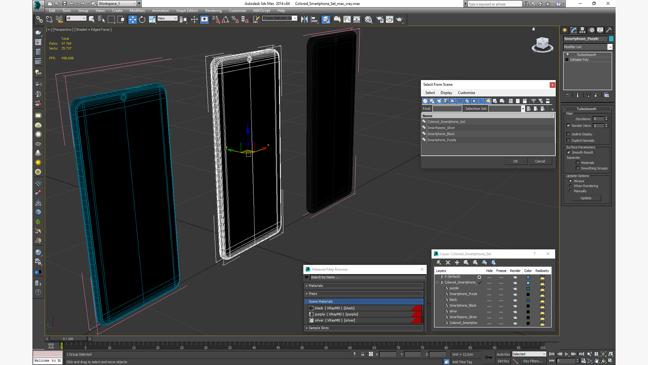Open Select by Name tool in toolbar
648x365 pixels.
point(101,19)
